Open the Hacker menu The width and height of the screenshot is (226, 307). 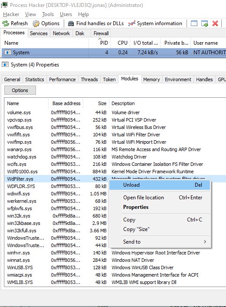click(x=11, y=14)
